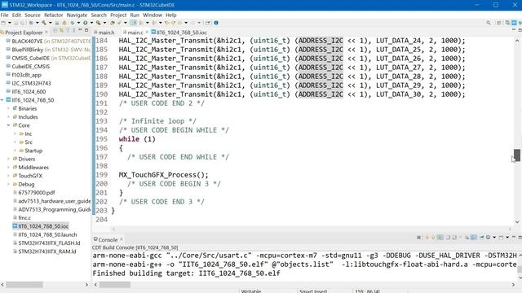Click the Console horizontal scrollbar thumb

pos(115,285)
